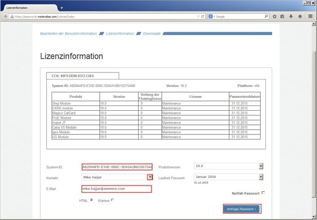Select the Klartext radio button
The height and width of the screenshot is (220, 317).
pos(112,200)
